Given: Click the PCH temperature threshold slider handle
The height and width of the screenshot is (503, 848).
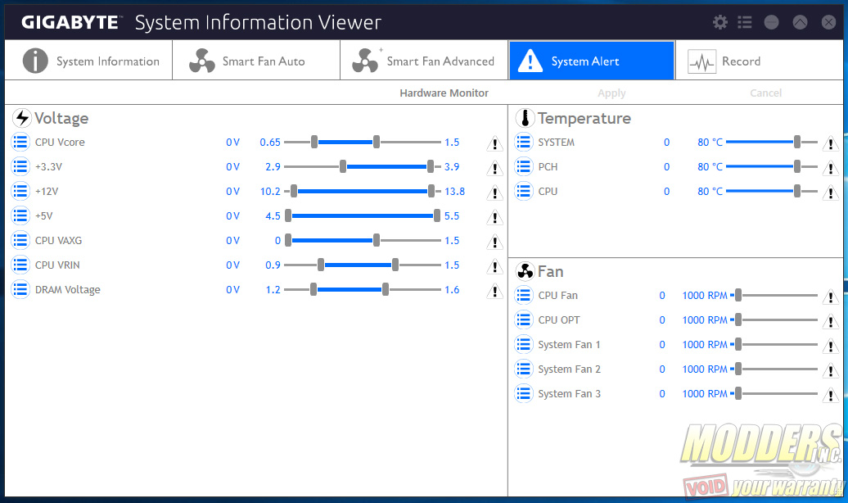Looking at the screenshot, I should click(x=797, y=167).
